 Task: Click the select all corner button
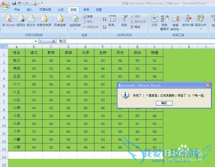coord(4,47)
